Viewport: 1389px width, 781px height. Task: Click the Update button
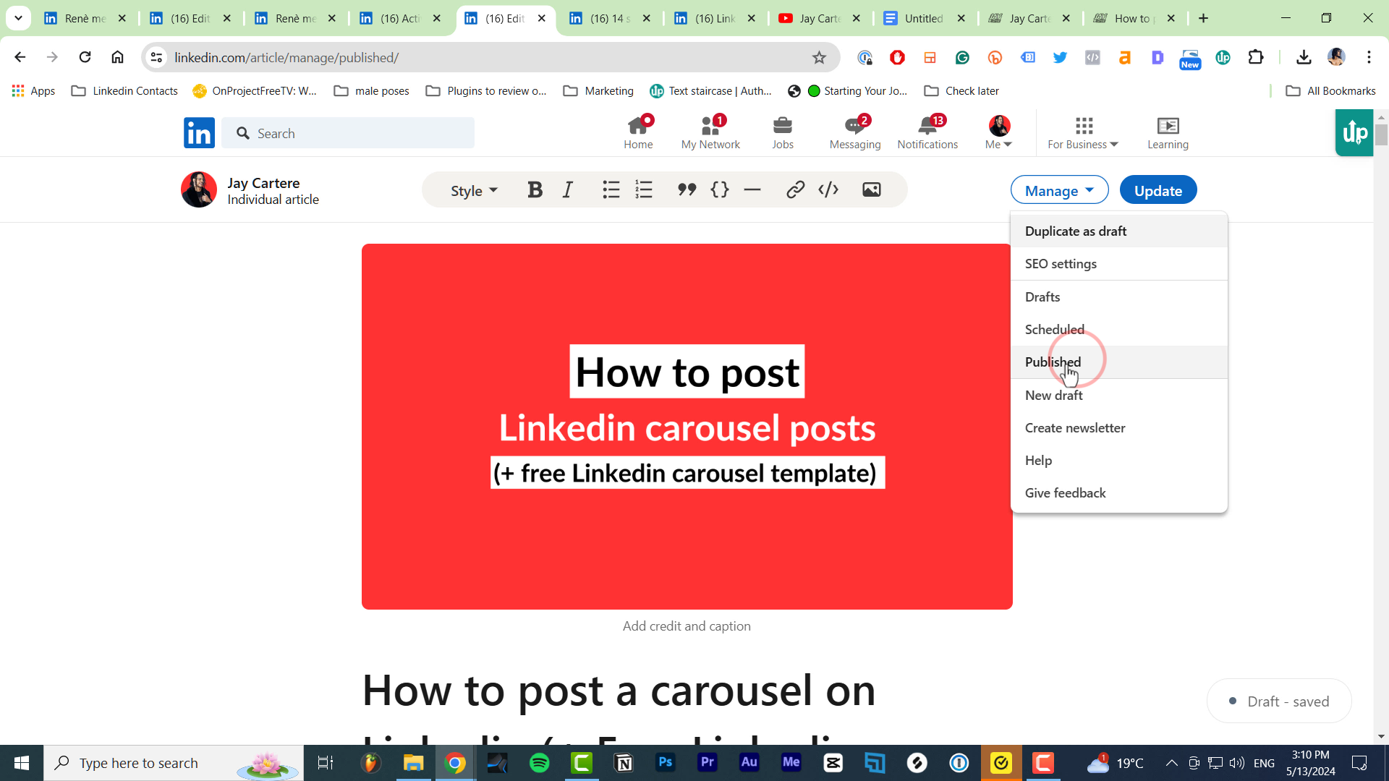[x=1157, y=189]
